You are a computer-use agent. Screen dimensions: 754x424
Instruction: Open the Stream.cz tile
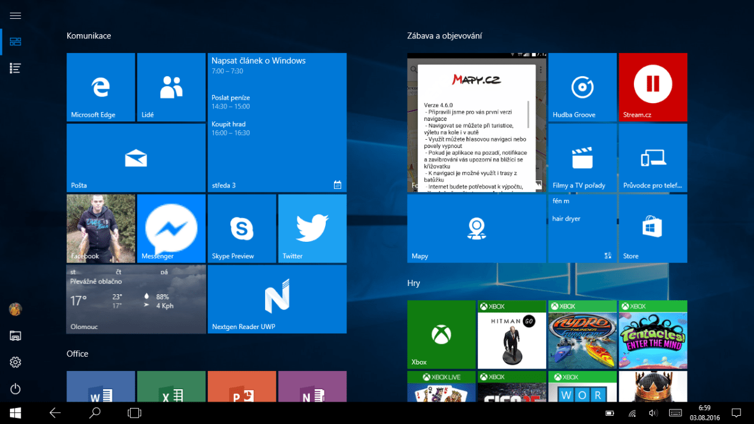(x=653, y=87)
